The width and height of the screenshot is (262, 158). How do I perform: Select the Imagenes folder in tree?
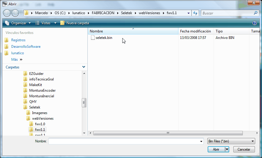click(40, 113)
